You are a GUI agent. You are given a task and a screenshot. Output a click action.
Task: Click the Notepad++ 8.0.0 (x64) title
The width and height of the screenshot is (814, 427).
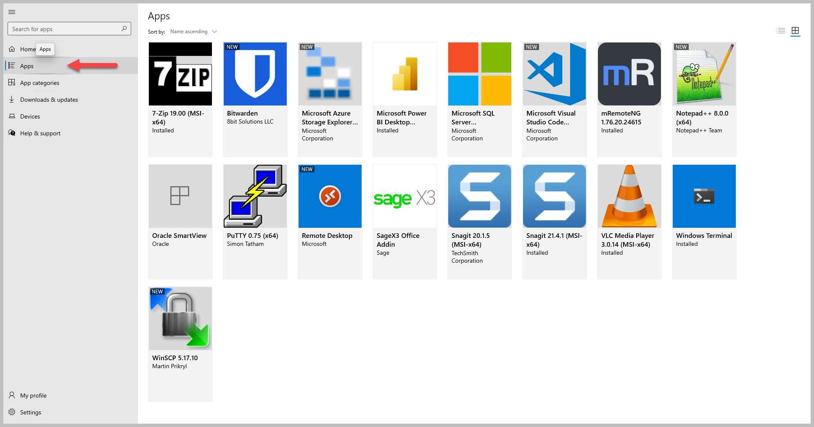702,118
